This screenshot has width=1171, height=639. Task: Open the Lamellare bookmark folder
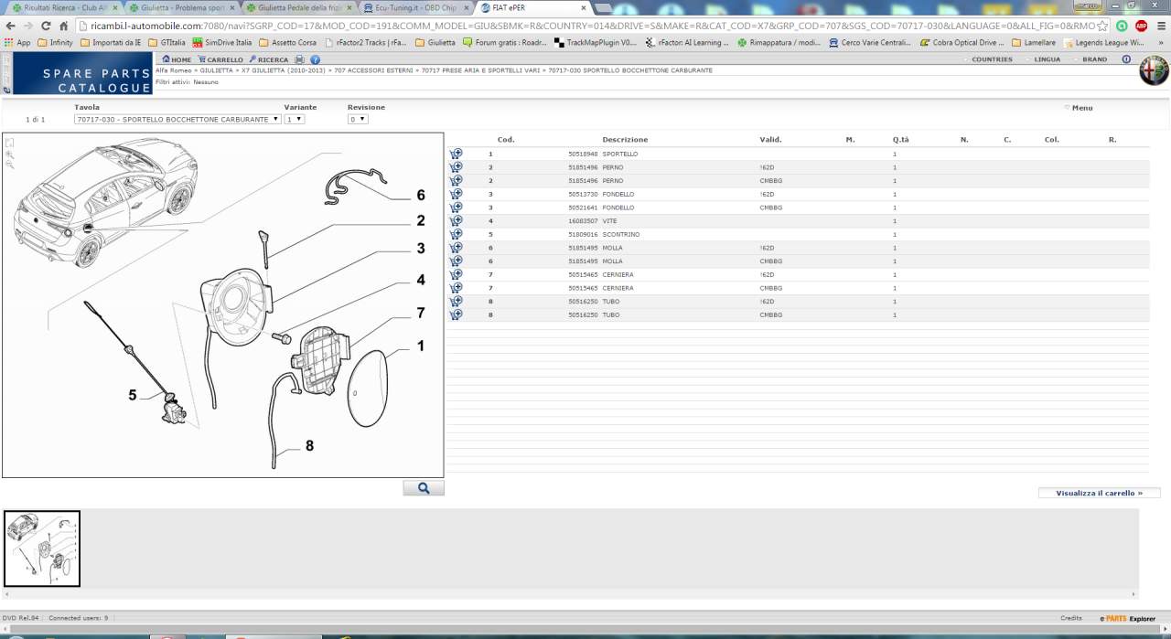pos(1033,42)
